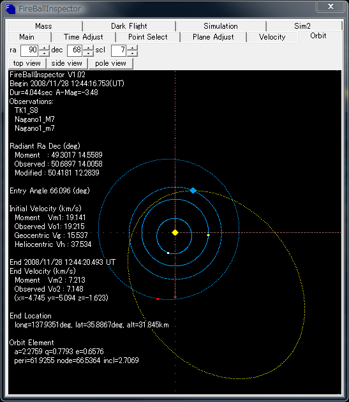The height and width of the screenshot is (402, 349).
Task: Click the red marker on outer orbit
Action: point(158,299)
